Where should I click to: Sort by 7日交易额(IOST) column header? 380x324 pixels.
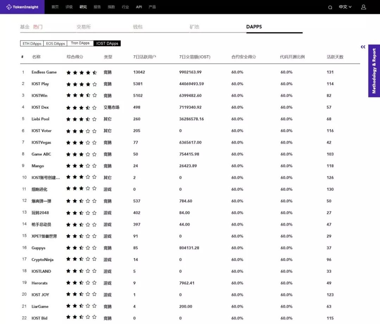click(x=195, y=57)
